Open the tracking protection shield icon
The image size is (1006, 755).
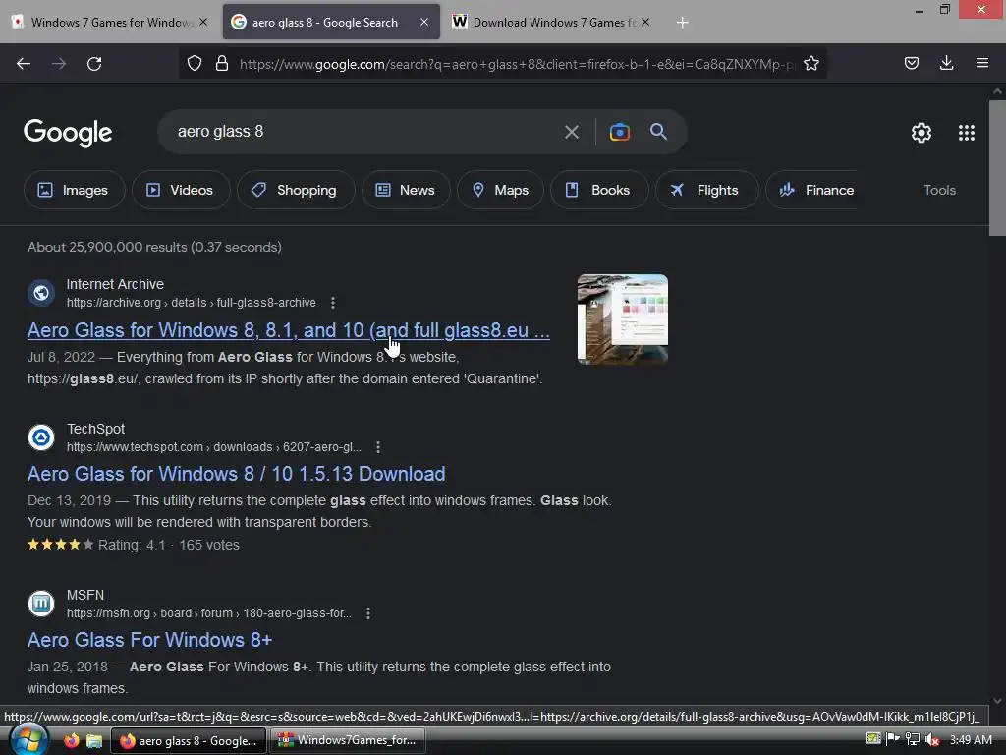click(x=195, y=64)
